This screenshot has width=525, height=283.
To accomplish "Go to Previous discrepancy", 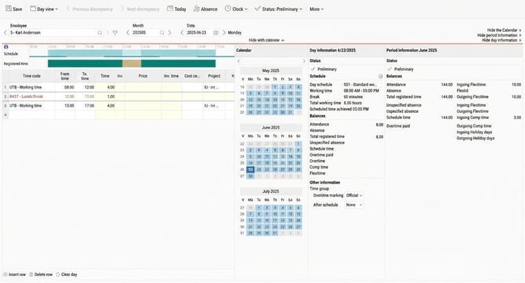I will (x=89, y=9).
